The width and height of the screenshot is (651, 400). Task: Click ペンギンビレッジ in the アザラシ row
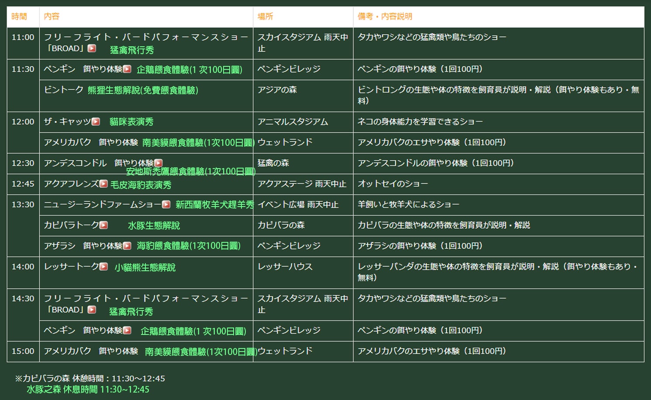(289, 246)
